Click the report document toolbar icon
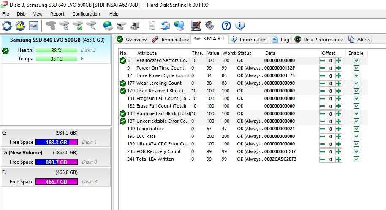This screenshot has width=386, height=210. tap(152, 26)
